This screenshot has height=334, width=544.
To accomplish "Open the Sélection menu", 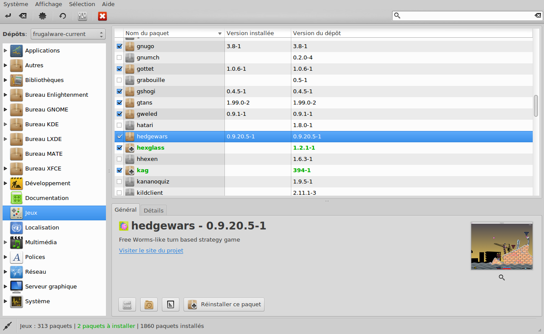I will click(x=82, y=4).
